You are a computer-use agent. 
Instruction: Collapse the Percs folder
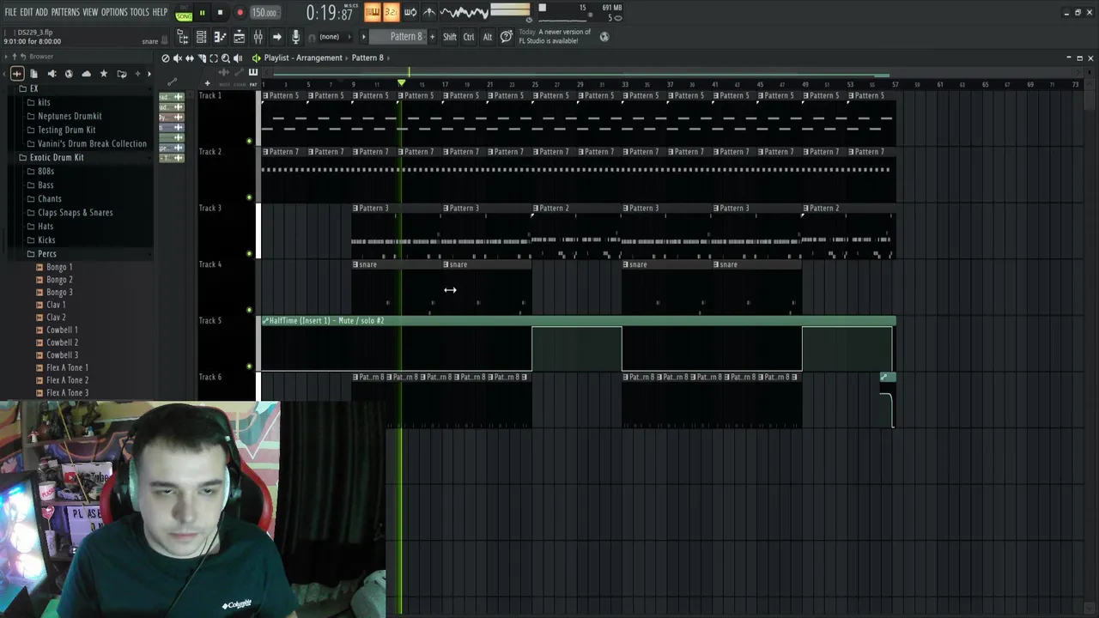pyautogui.click(x=46, y=253)
